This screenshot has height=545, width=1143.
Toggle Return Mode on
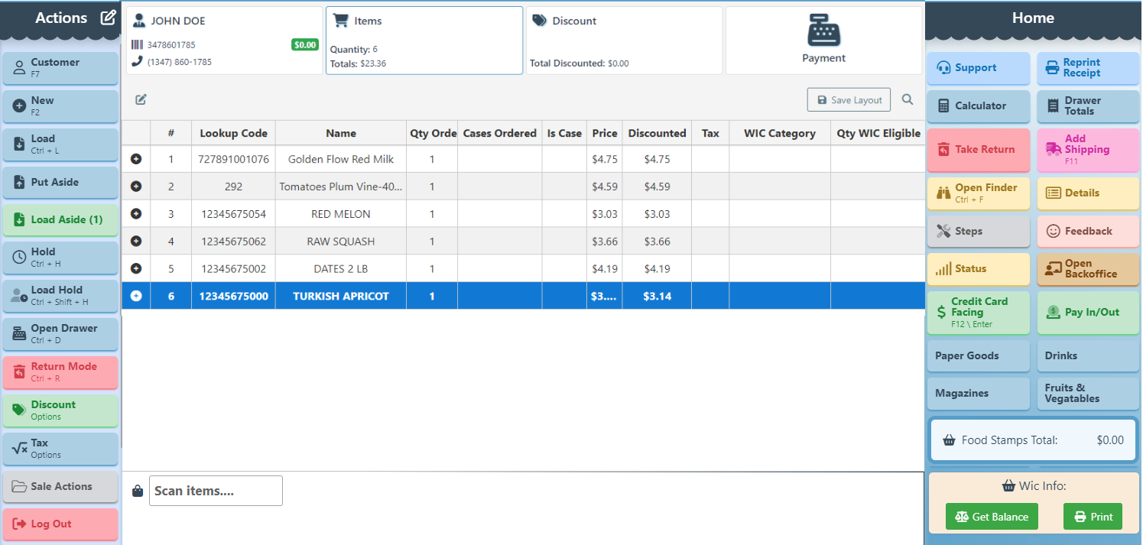pos(60,372)
